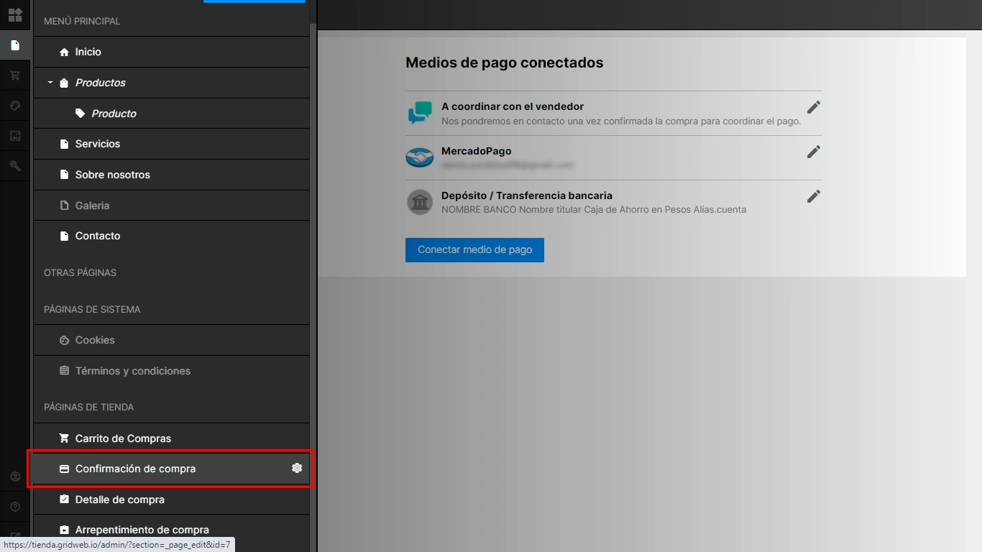Click the gear icon on Confirmación de compra

pos(297,468)
